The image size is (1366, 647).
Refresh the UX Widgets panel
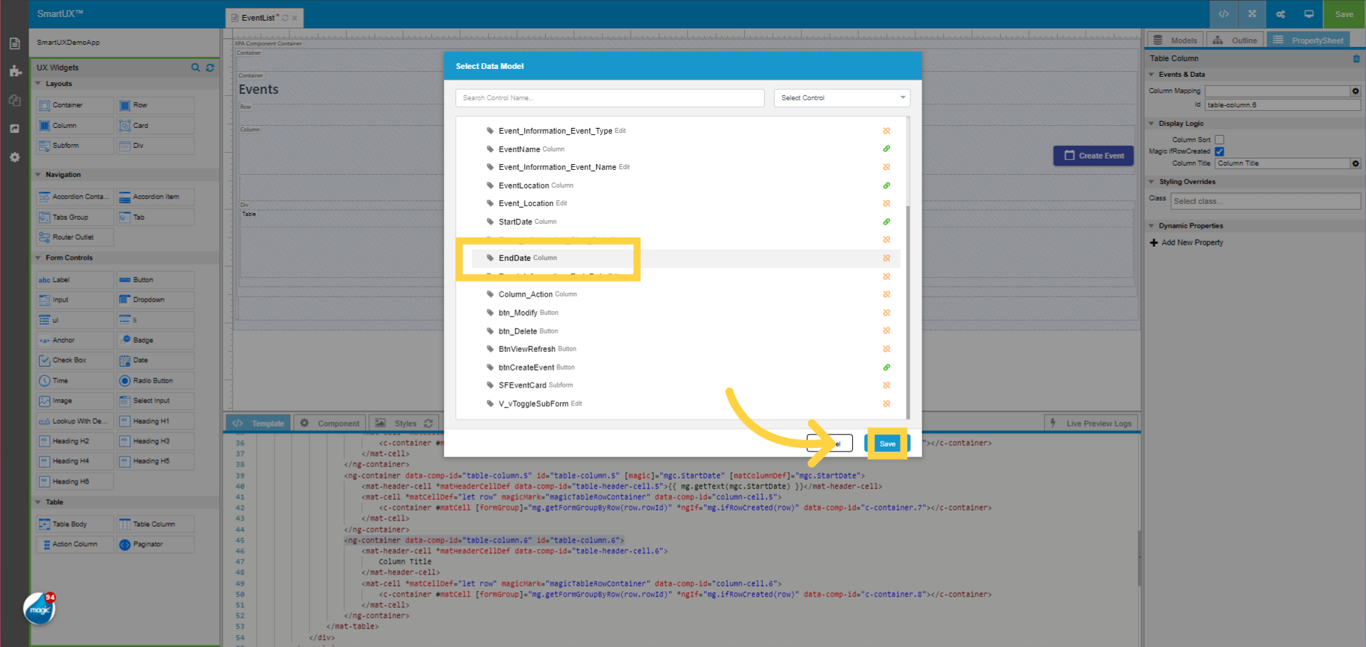(210, 68)
